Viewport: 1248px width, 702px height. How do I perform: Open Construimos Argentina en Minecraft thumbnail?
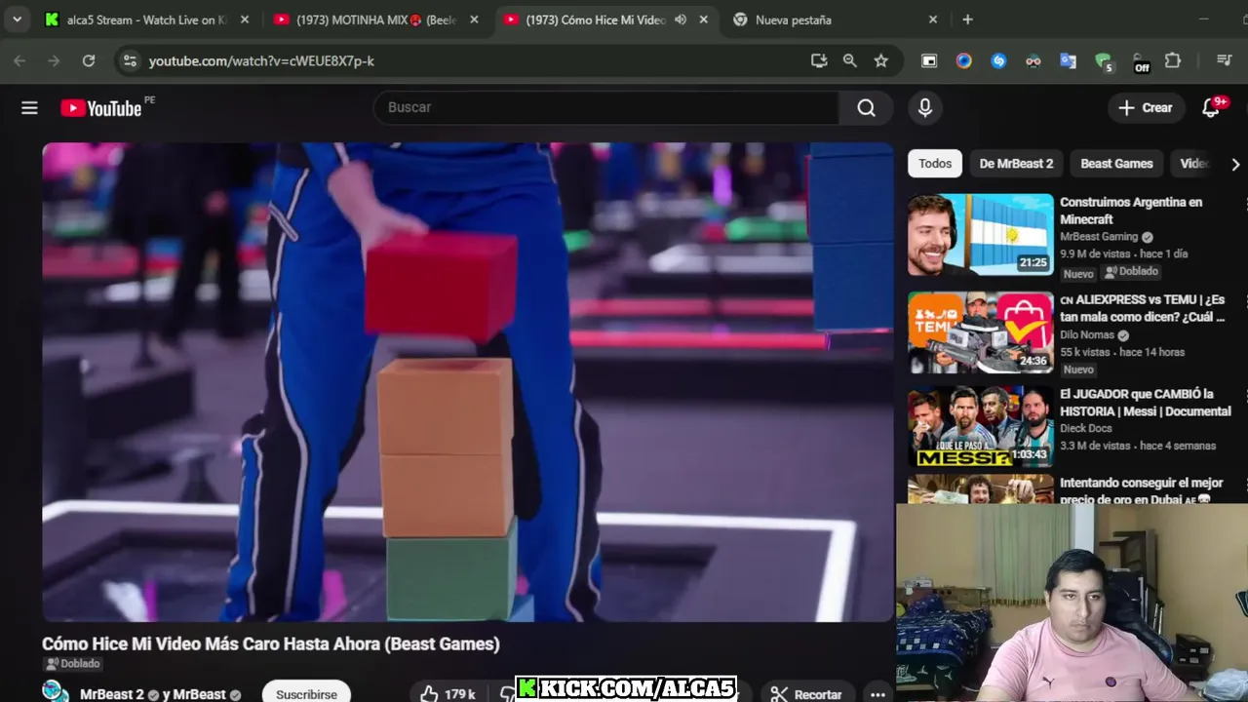pos(981,235)
